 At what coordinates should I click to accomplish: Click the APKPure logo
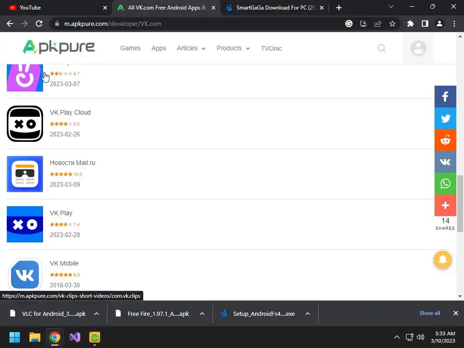(x=58, y=47)
